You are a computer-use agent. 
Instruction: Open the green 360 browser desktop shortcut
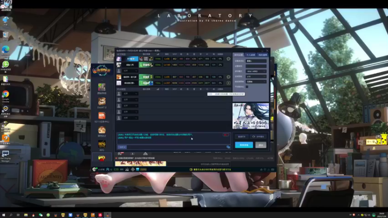tap(5, 66)
